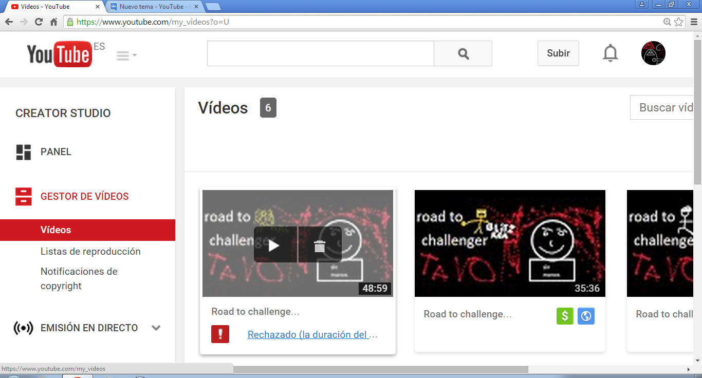702x378 pixels.
Task: Expand Emisión en directo chevron
Action: tap(156, 328)
